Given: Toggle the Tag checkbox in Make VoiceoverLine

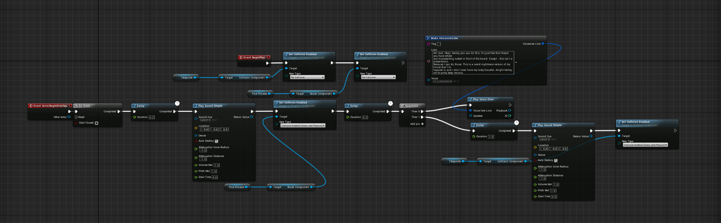Looking at the screenshot, I should click(439, 44).
